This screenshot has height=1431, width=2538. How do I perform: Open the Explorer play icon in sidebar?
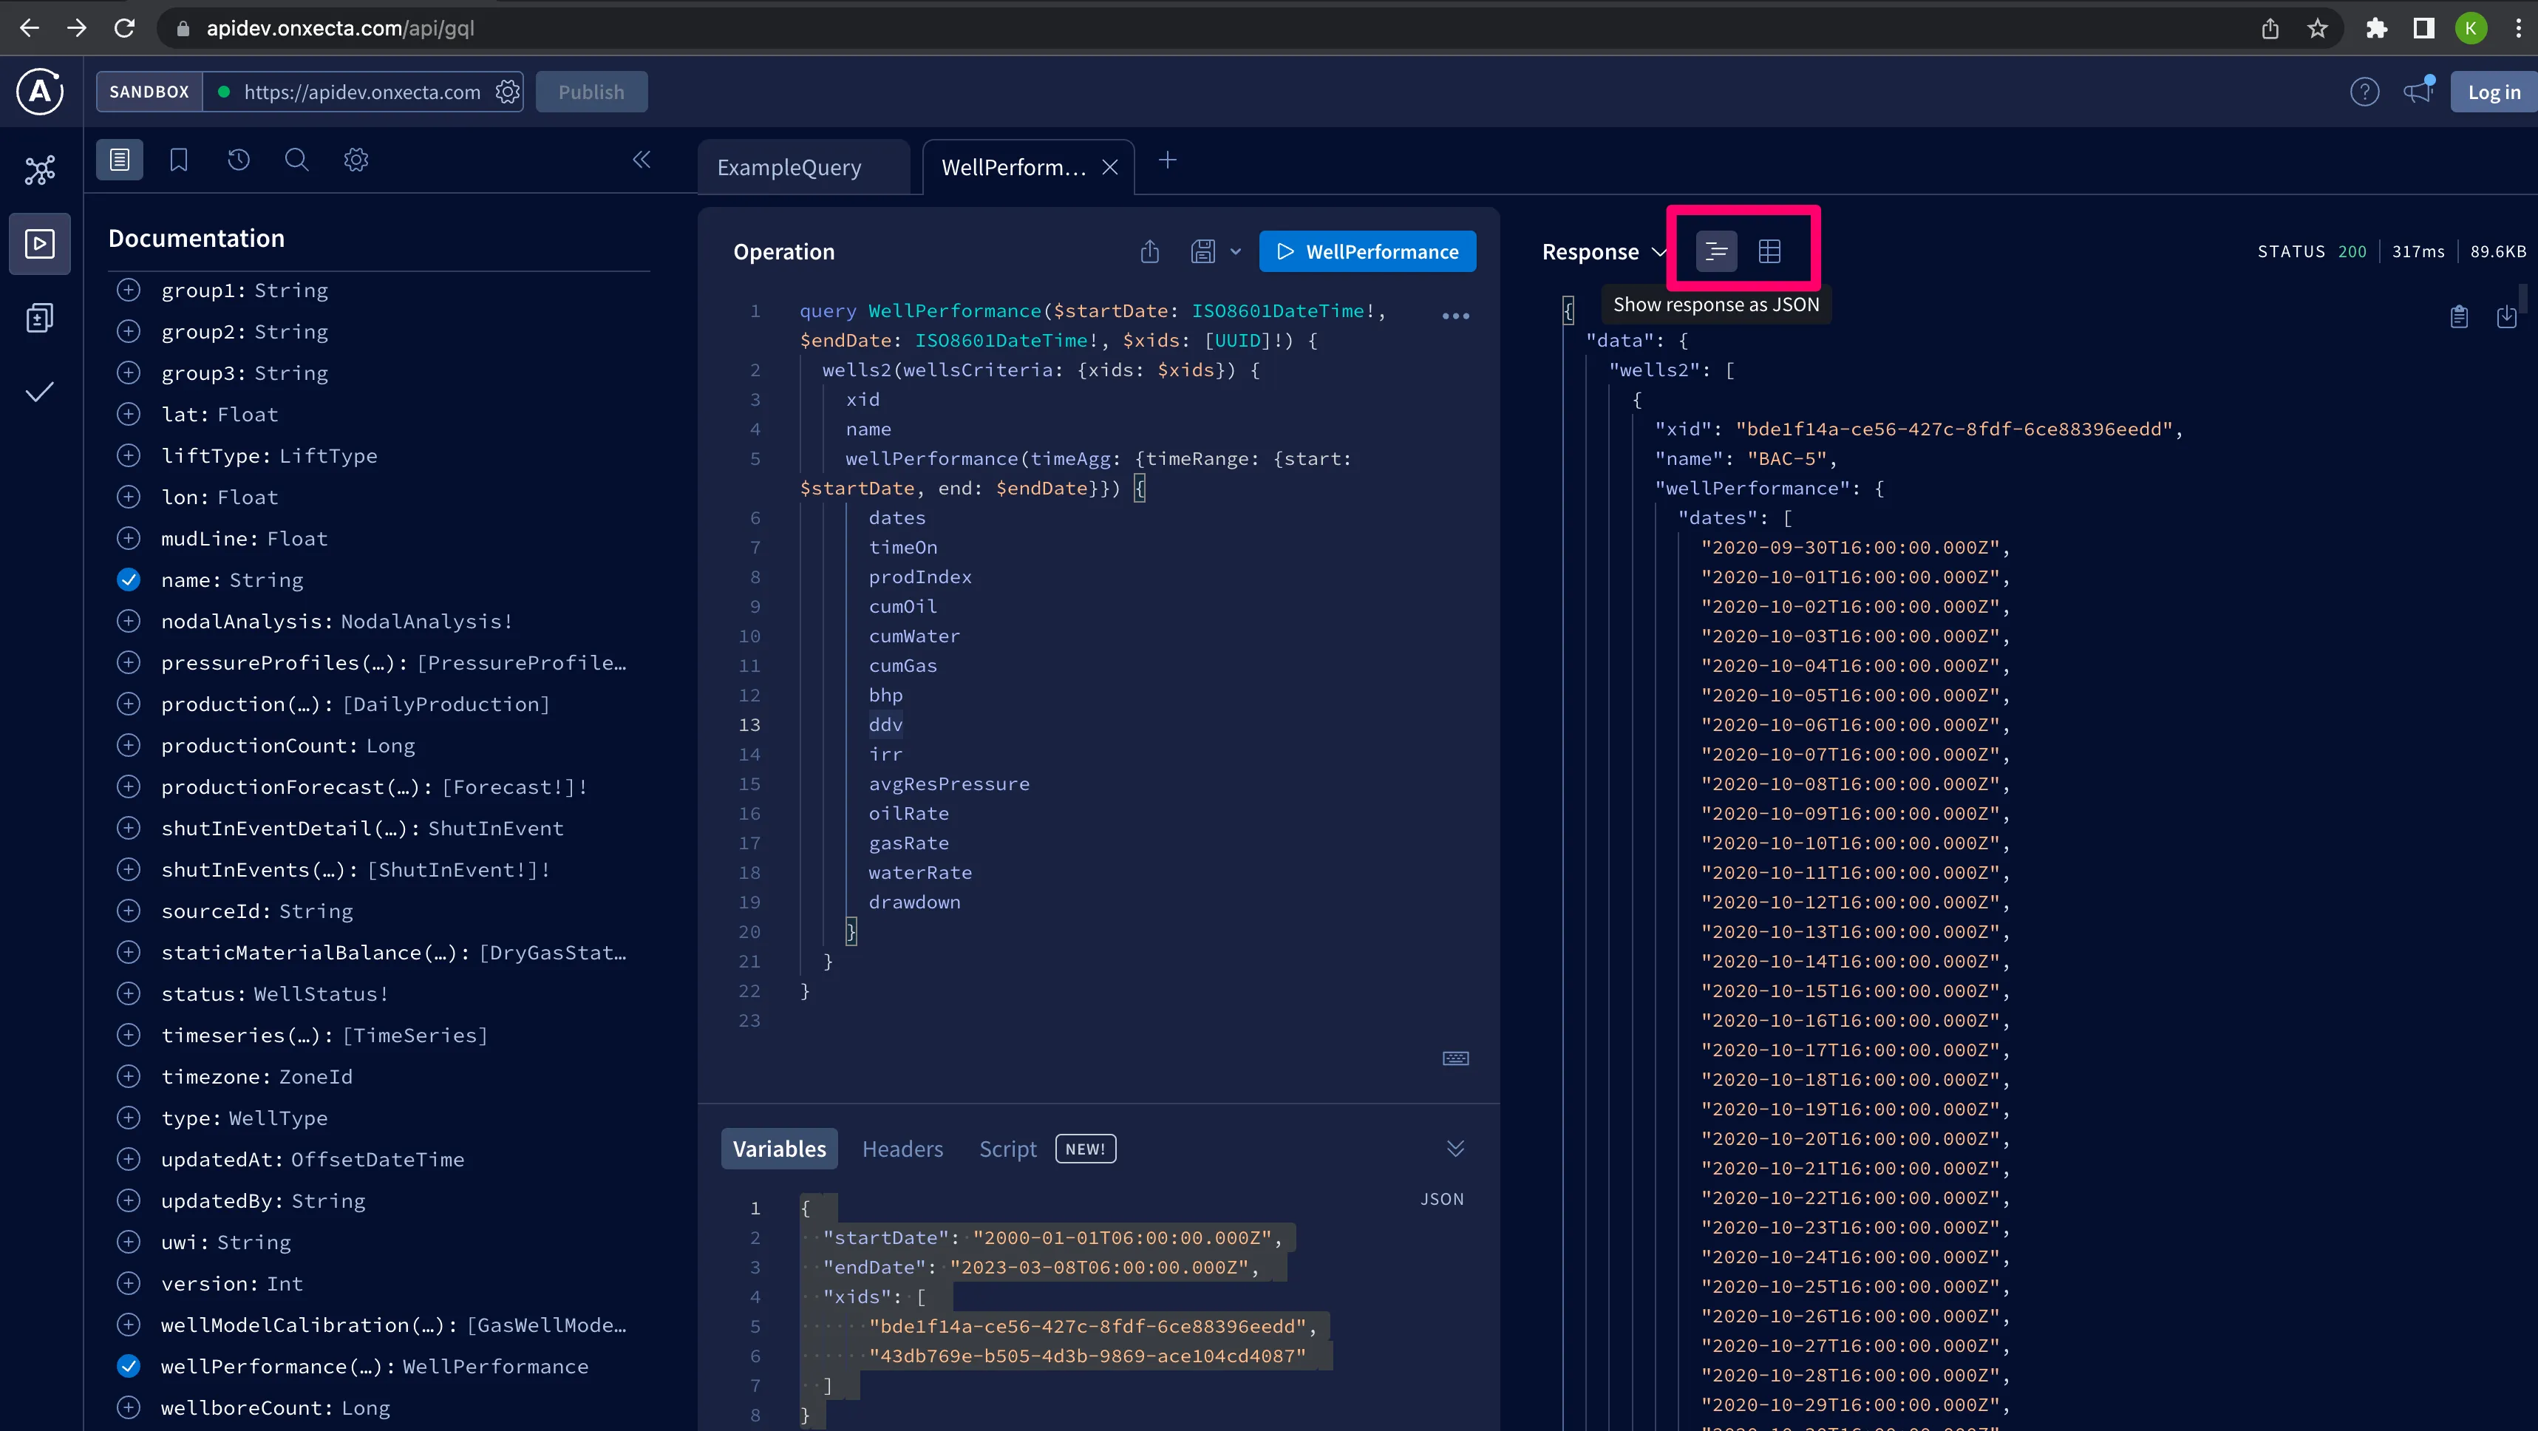(x=39, y=243)
